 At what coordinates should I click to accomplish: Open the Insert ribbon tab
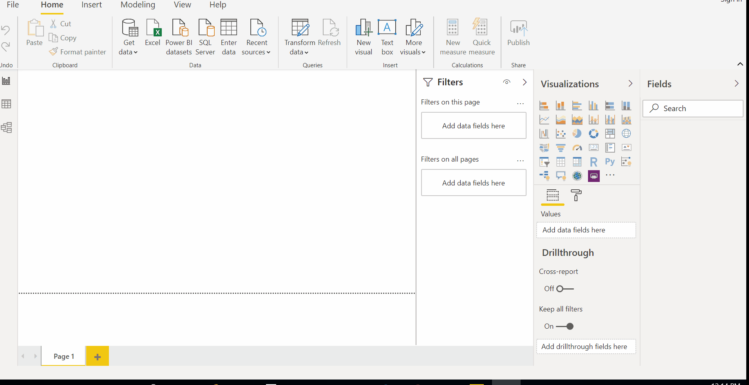click(91, 5)
